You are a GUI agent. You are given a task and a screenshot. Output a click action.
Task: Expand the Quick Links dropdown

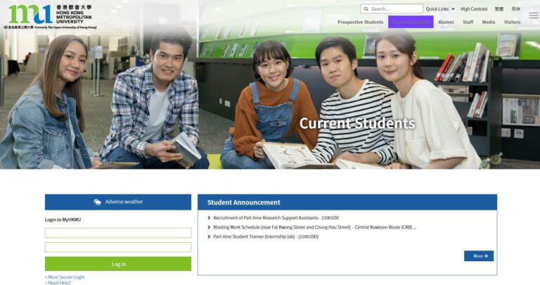click(x=440, y=9)
